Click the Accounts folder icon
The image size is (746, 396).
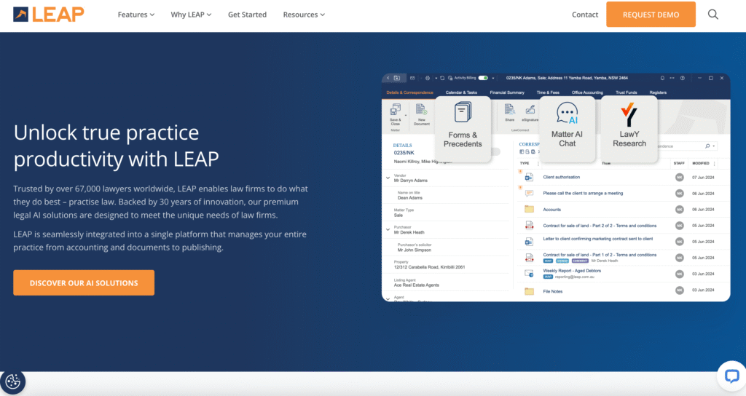(529, 209)
